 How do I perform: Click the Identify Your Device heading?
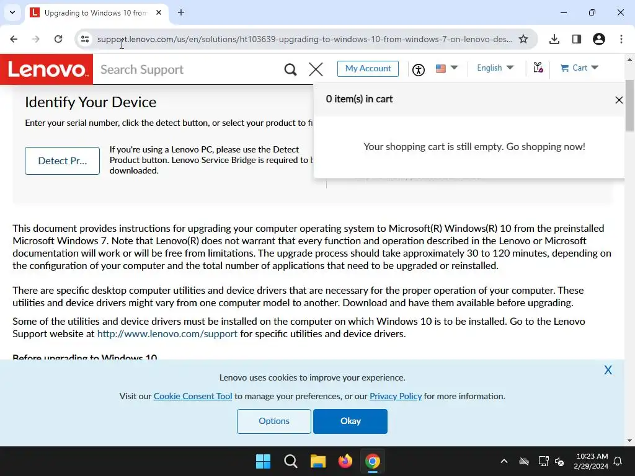tap(91, 102)
